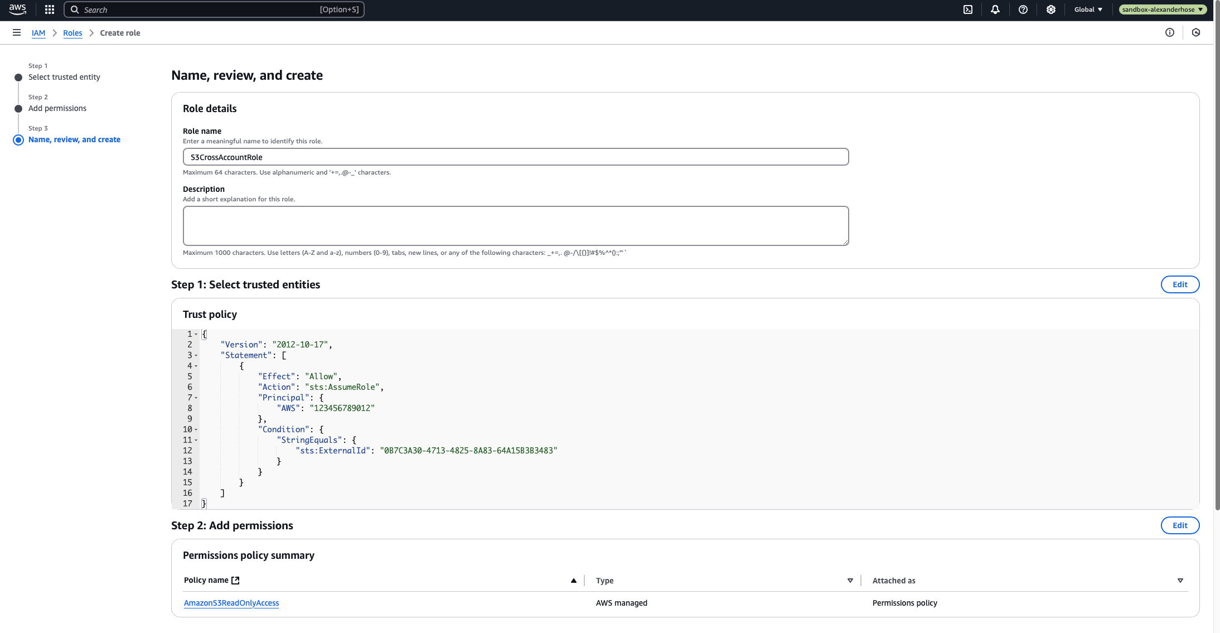Click the page vertical scrollbar
The height and width of the screenshot is (633, 1220).
[x=1217, y=257]
